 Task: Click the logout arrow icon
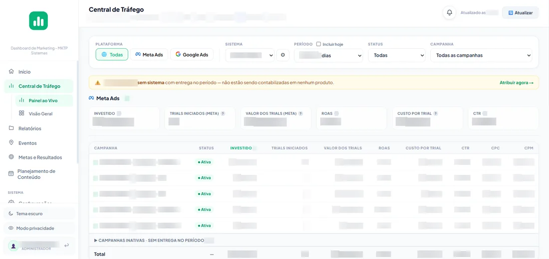pos(67,246)
